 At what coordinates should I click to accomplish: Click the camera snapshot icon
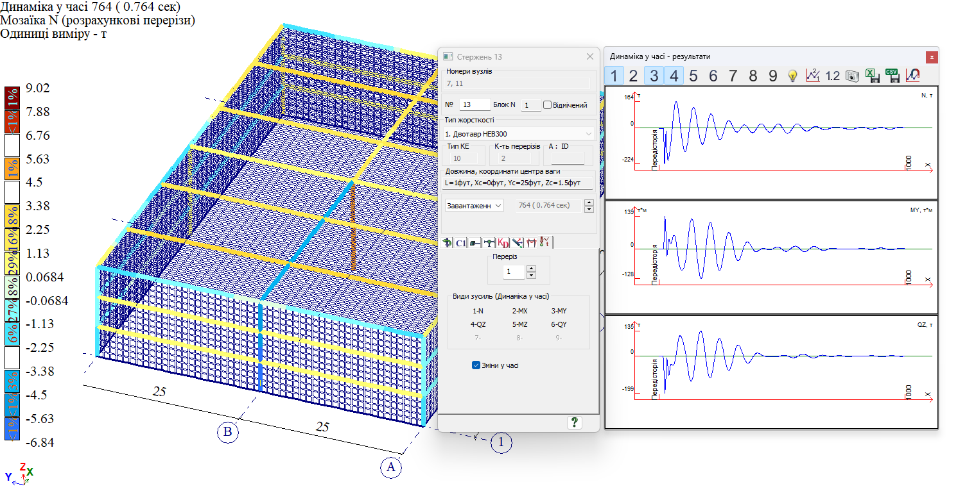pyautogui.click(x=852, y=76)
